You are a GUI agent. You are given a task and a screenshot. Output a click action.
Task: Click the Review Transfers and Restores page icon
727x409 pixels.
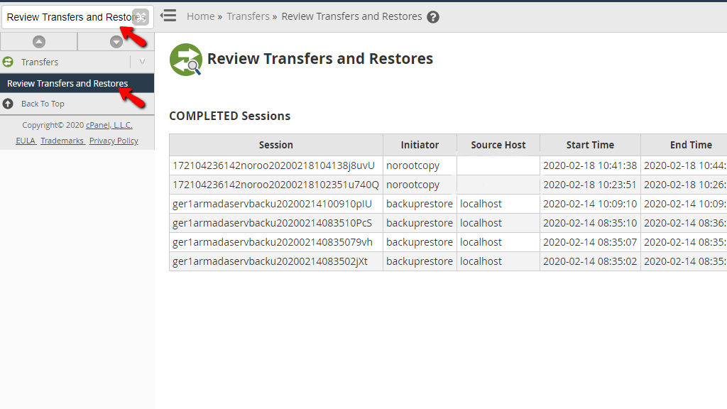click(x=186, y=60)
